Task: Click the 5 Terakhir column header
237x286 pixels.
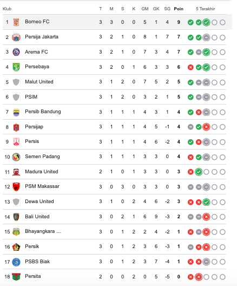Action: tap(206, 9)
